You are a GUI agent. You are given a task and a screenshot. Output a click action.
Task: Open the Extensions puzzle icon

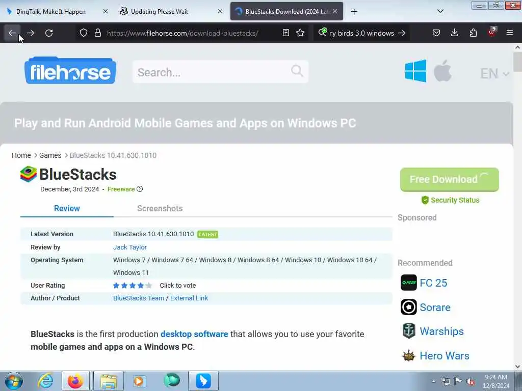[x=473, y=33]
